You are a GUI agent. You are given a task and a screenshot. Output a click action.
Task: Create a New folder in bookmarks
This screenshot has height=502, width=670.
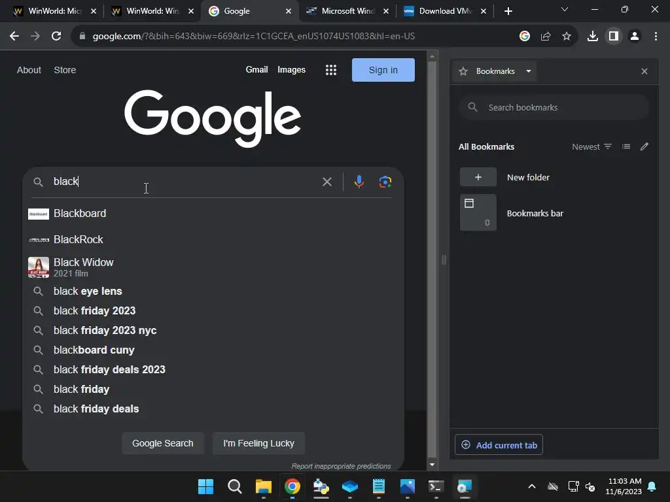(x=554, y=177)
